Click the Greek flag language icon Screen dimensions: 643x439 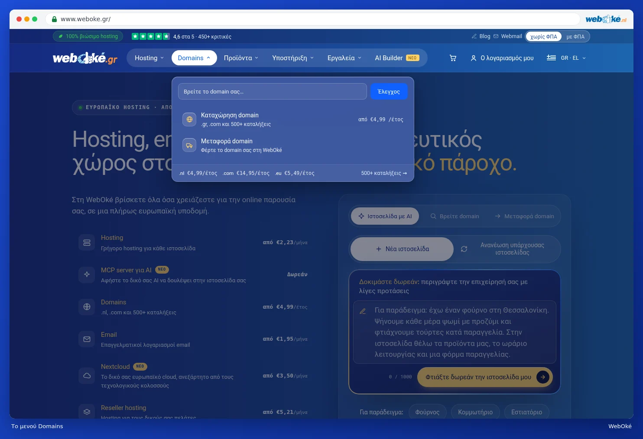(551, 58)
